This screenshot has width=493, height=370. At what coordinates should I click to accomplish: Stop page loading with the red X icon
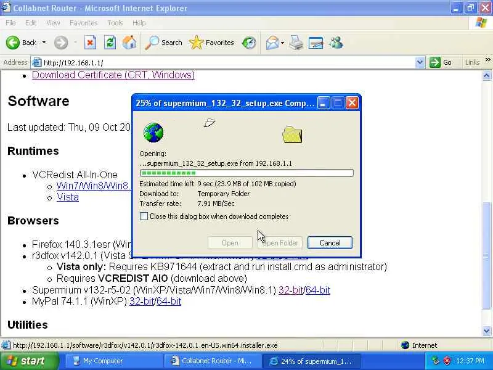click(x=90, y=43)
